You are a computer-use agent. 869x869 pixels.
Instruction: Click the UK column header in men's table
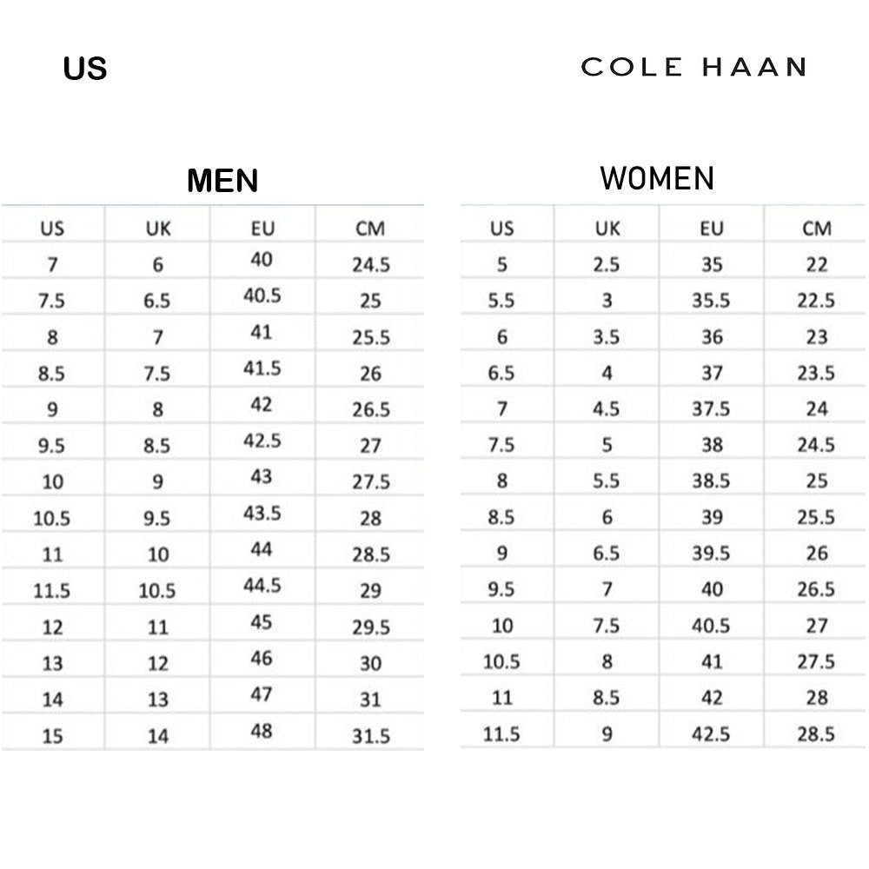coord(158,229)
